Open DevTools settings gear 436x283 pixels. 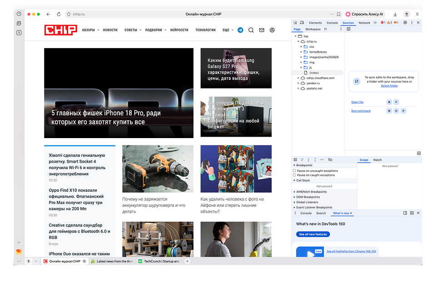(x=405, y=23)
